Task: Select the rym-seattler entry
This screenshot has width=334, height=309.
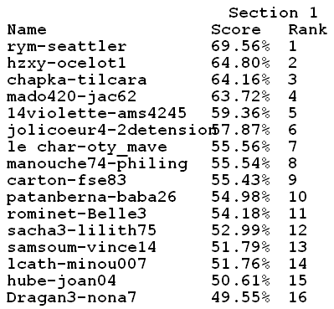Action: [x=67, y=47]
